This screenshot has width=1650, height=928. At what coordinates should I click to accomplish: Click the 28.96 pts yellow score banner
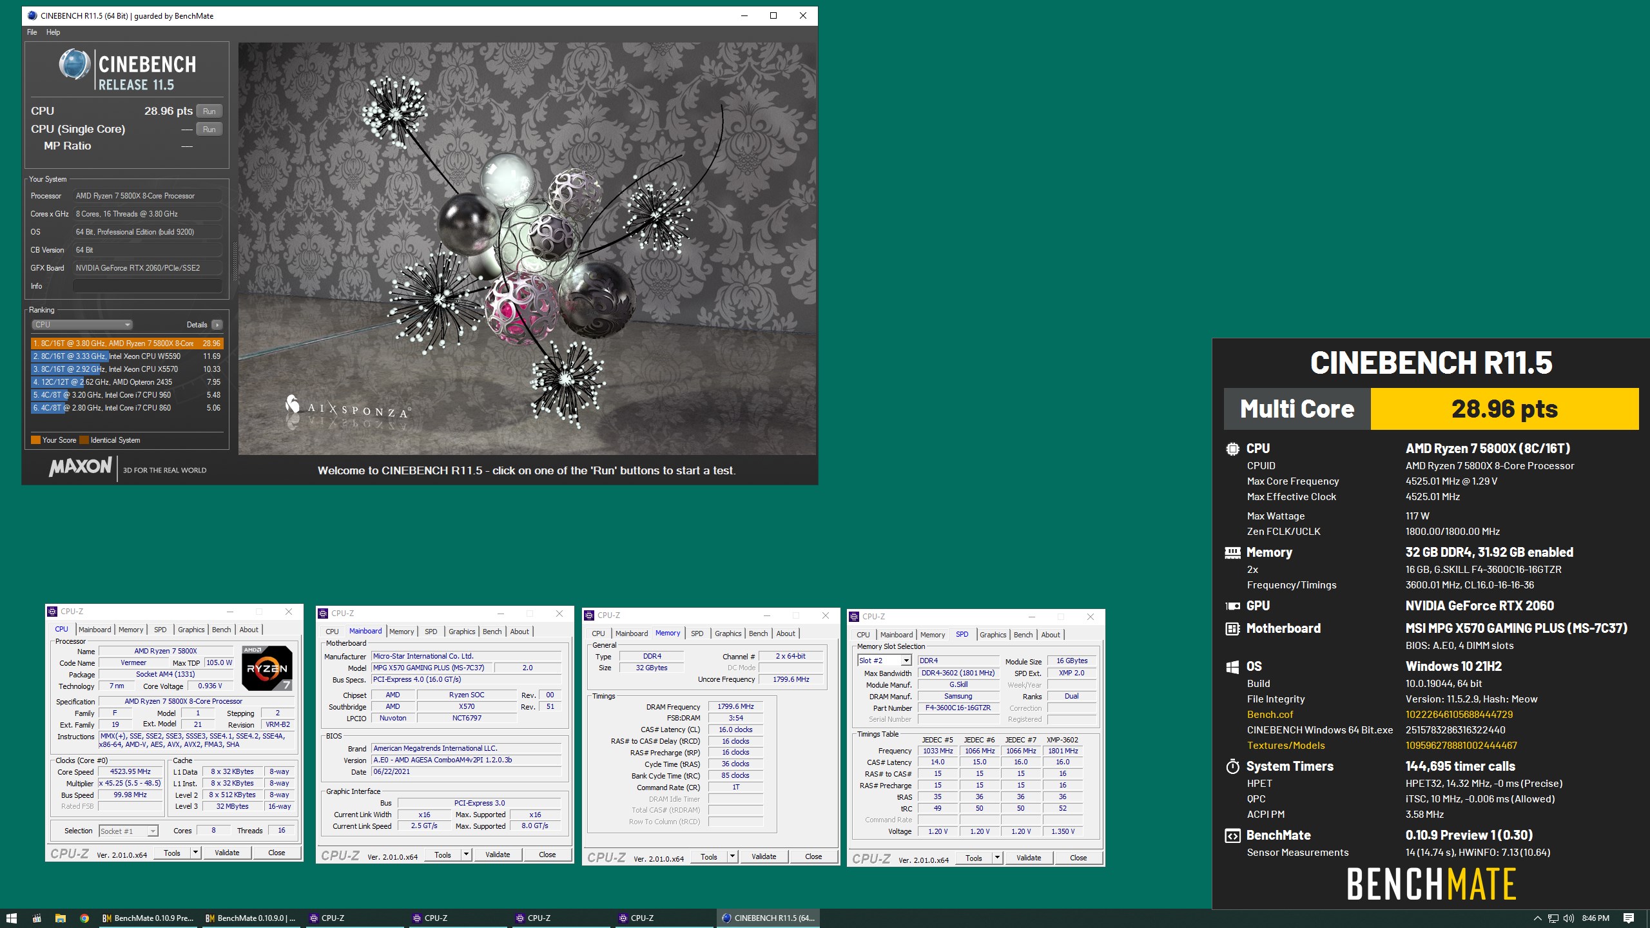click(1504, 409)
